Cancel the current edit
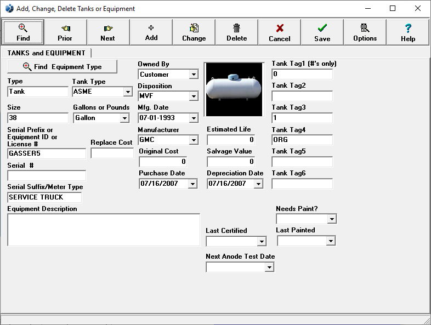The image size is (431, 325). [279, 32]
